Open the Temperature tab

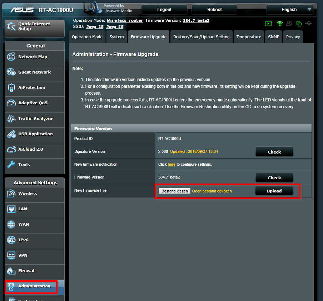pos(249,36)
